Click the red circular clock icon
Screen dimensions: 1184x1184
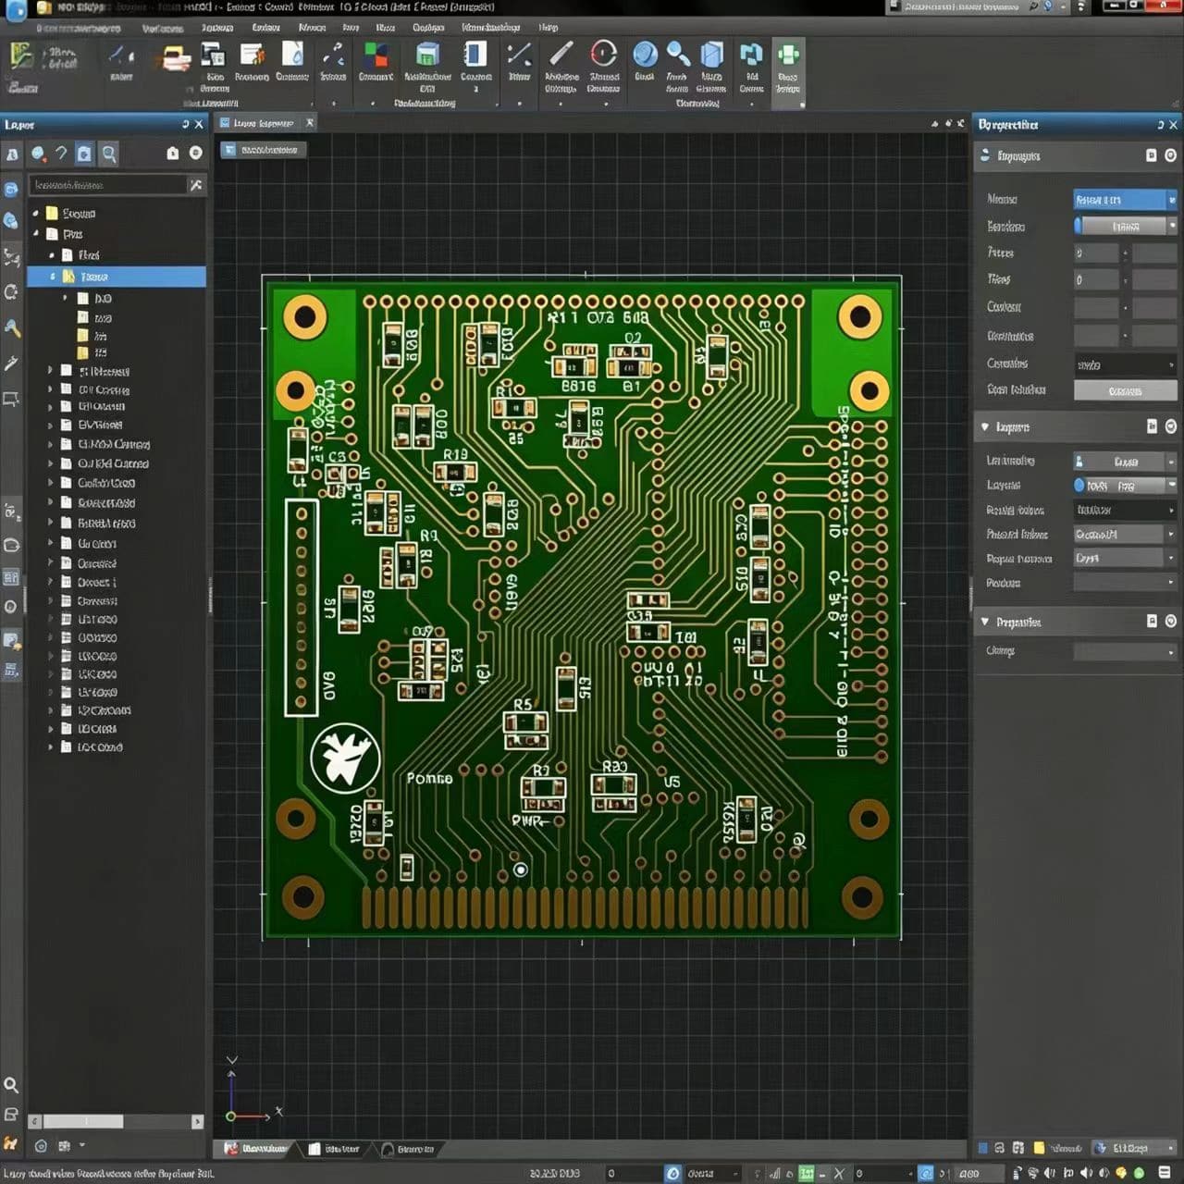[603, 54]
